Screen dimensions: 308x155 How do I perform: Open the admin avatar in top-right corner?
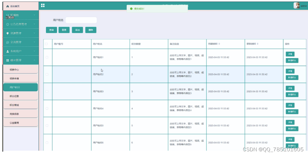click(297, 6)
